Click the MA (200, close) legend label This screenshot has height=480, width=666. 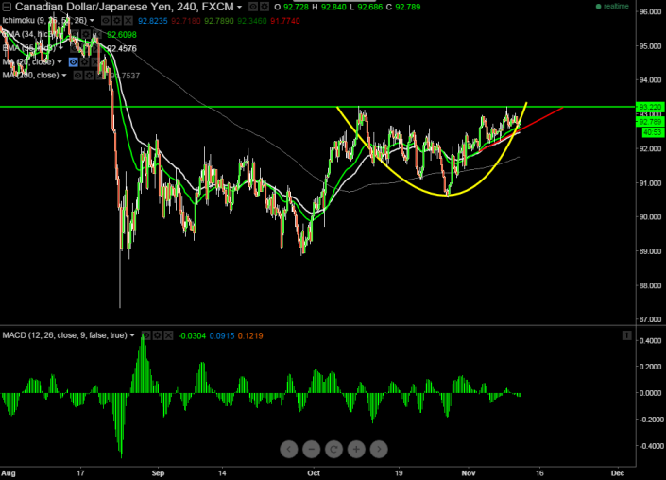[x=30, y=76]
